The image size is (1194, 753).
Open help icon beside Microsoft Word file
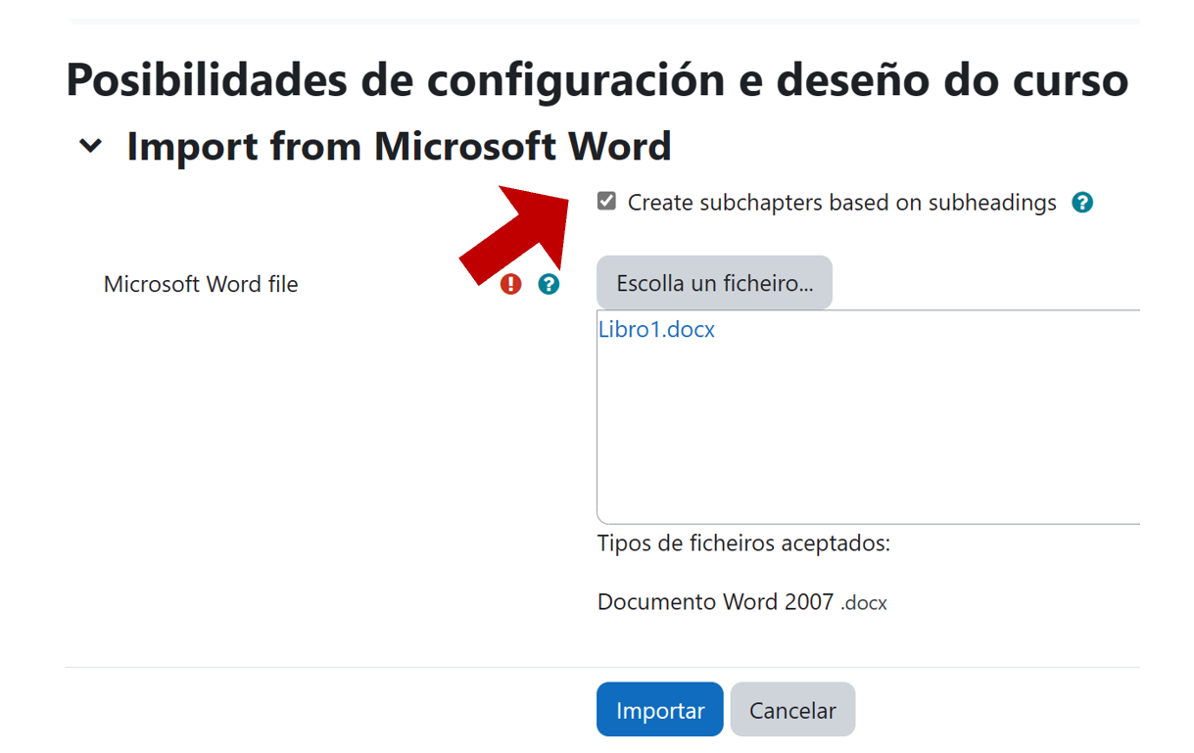click(x=549, y=284)
